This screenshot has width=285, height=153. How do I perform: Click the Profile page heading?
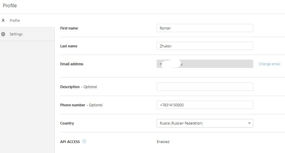pos(10,6)
